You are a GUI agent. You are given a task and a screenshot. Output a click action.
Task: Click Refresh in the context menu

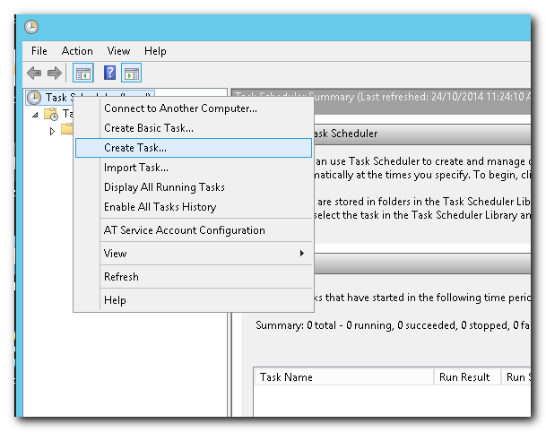(194, 277)
